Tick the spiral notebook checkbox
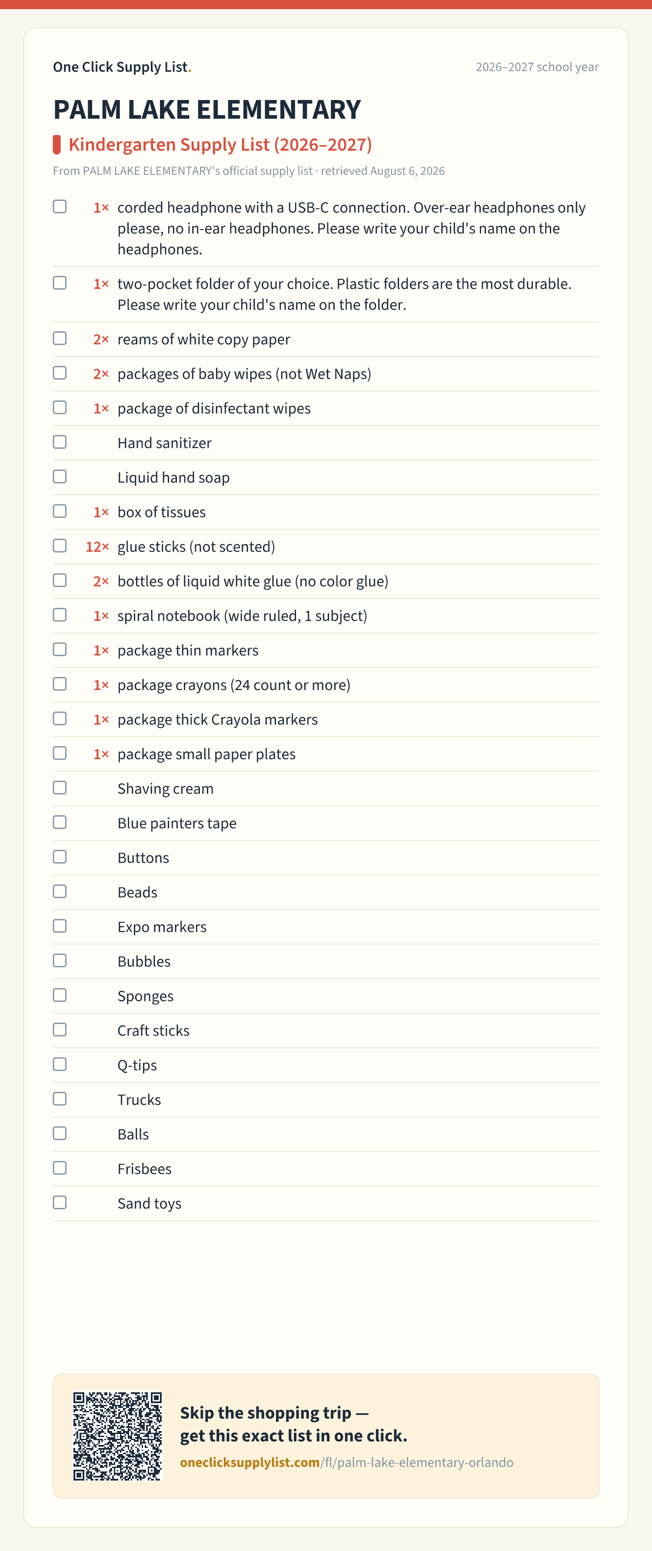This screenshot has width=652, height=1551. (x=60, y=615)
